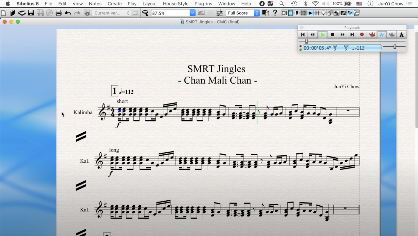418x236 pixels.
Task: Toggle the Keyboard window piano icon
Action: (297, 13)
